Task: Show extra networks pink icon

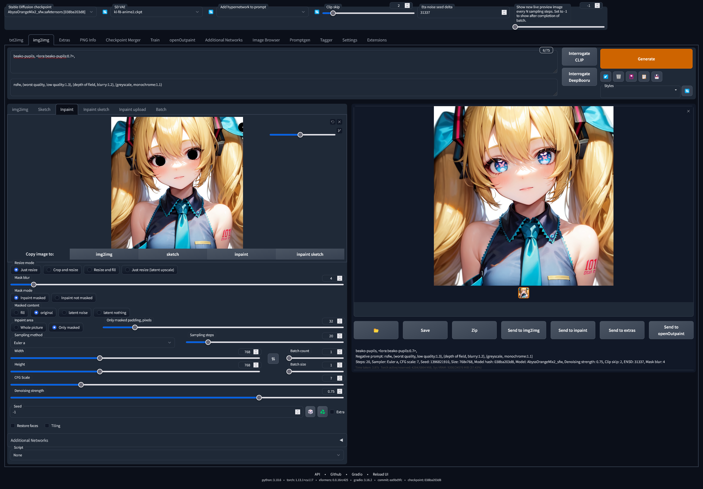Action: (x=631, y=77)
